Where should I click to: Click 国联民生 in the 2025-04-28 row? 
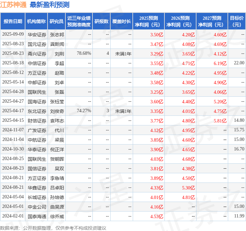[37, 92]
